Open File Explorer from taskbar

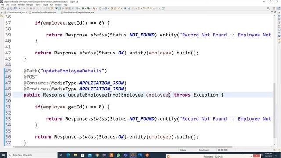click(76, 155)
